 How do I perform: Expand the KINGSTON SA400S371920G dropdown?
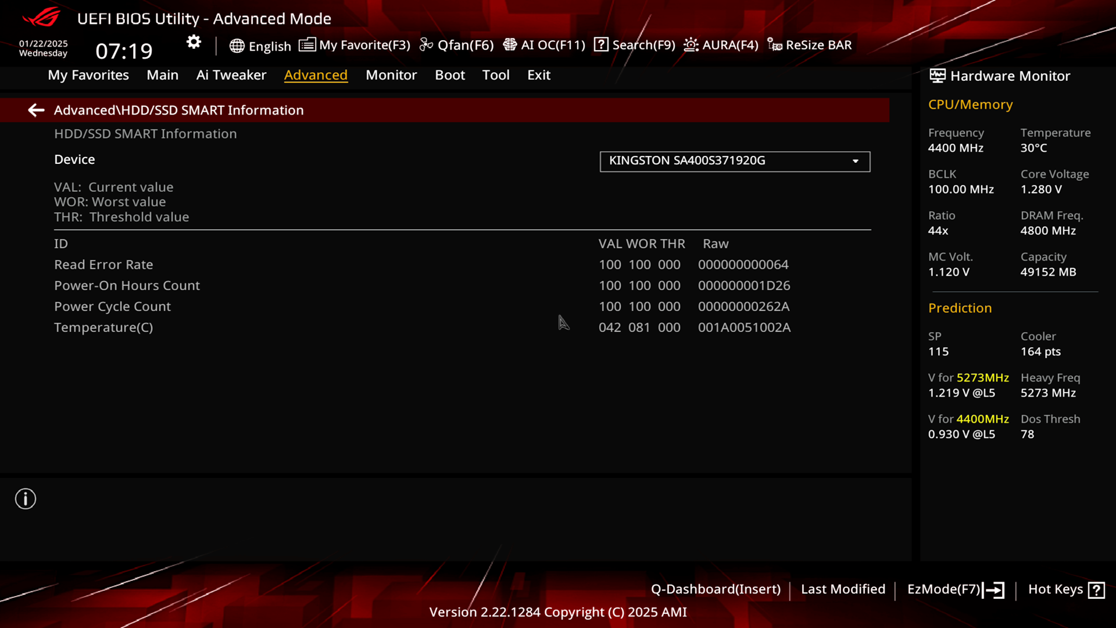coord(856,161)
